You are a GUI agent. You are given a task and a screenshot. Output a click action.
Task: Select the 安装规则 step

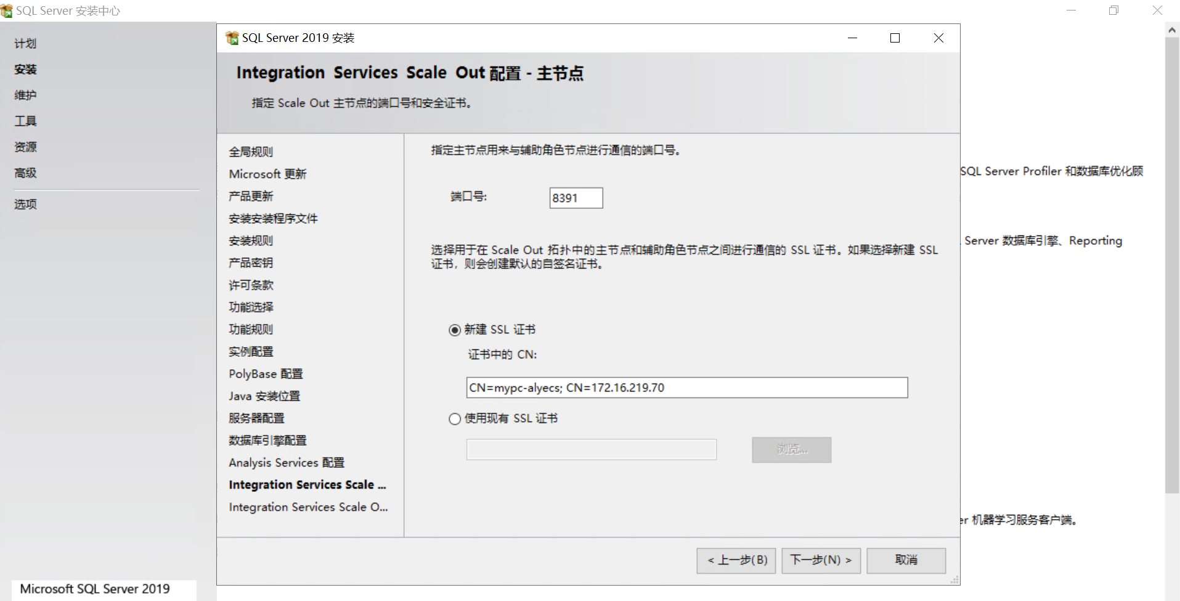(x=251, y=240)
